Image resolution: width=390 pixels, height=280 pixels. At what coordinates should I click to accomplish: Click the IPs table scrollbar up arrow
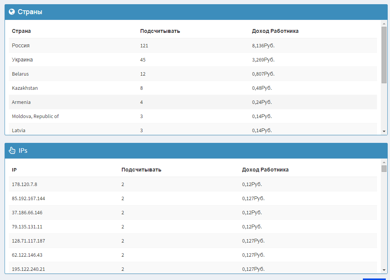point(384,162)
